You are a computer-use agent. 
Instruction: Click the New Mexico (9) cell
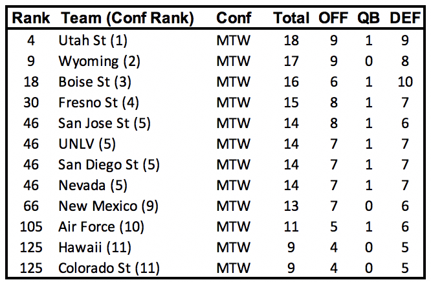point(107,206)
